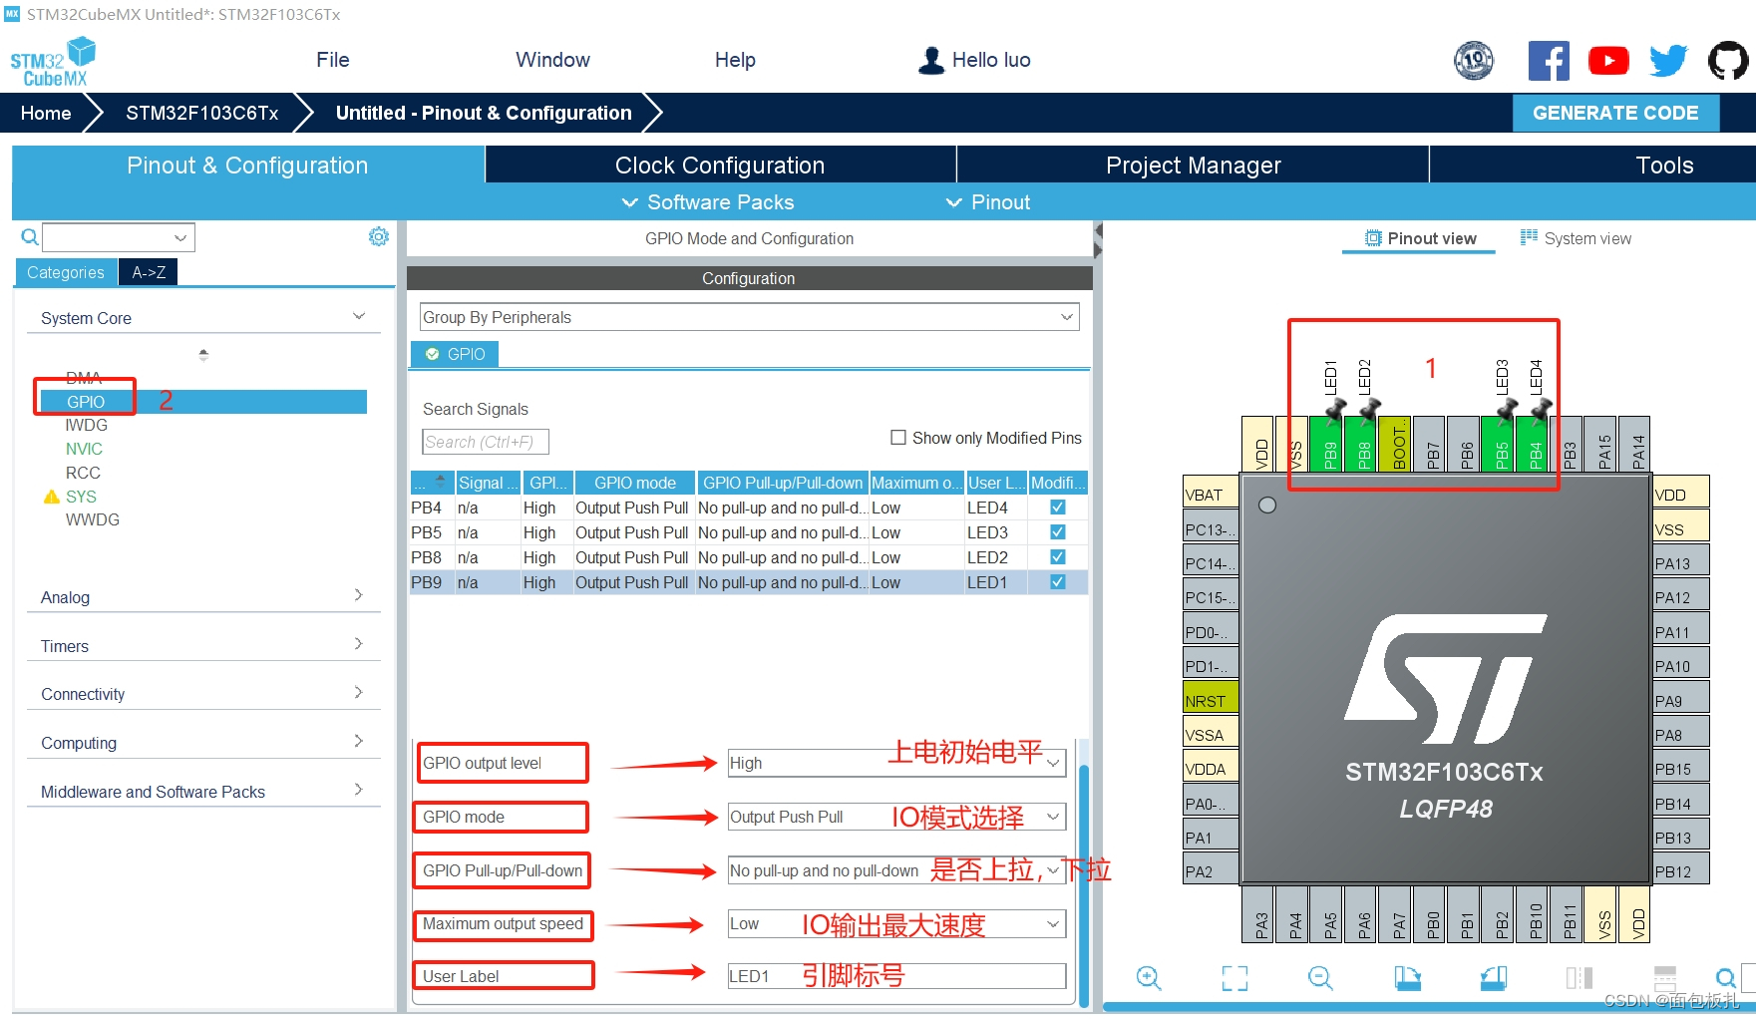Click the GENERATE CODE button
The image size is (1756, 1019).
click(x=1615, y=113)
